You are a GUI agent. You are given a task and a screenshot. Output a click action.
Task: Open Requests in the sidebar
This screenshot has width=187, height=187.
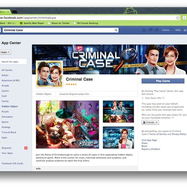click(x=6, y=148)
